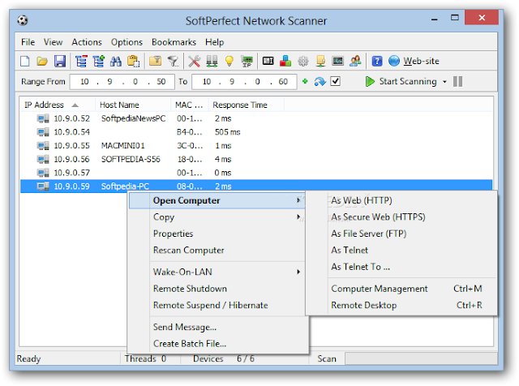Image resolution: width=519 pixels, height=386 pixels.
Task: Choose As Web (HTTP) from the submenu
Action: click(x=401, y=200)
